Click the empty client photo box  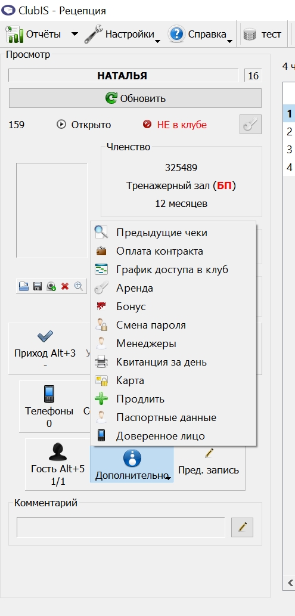click(51, 210)
